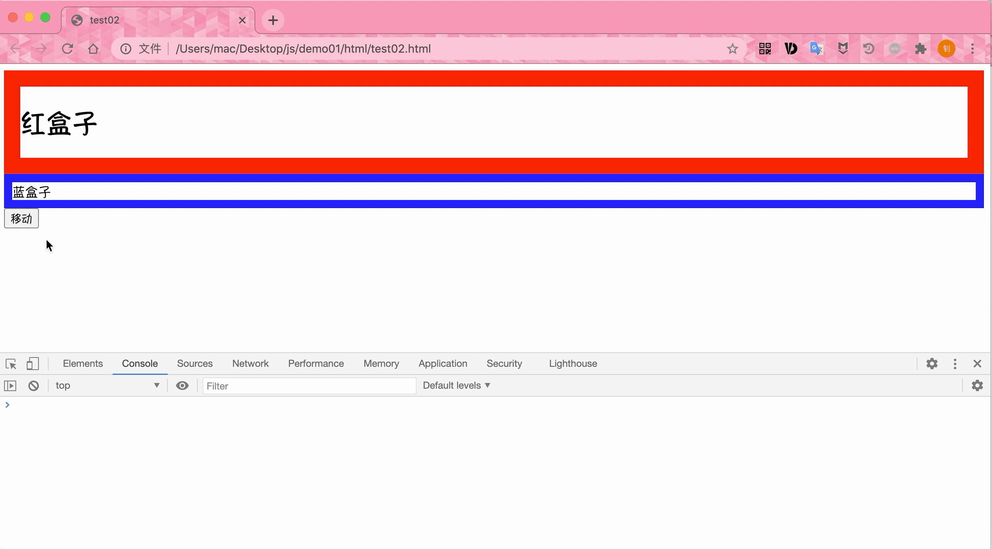Click the DevTools more options menu
The image size is (992, 549).
tap(955, 364)
